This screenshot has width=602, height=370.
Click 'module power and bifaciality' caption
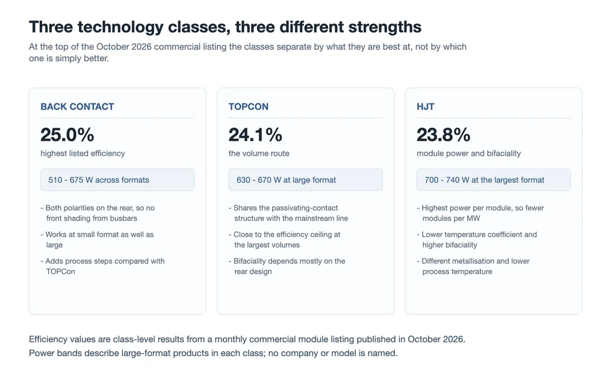[469, 153]
